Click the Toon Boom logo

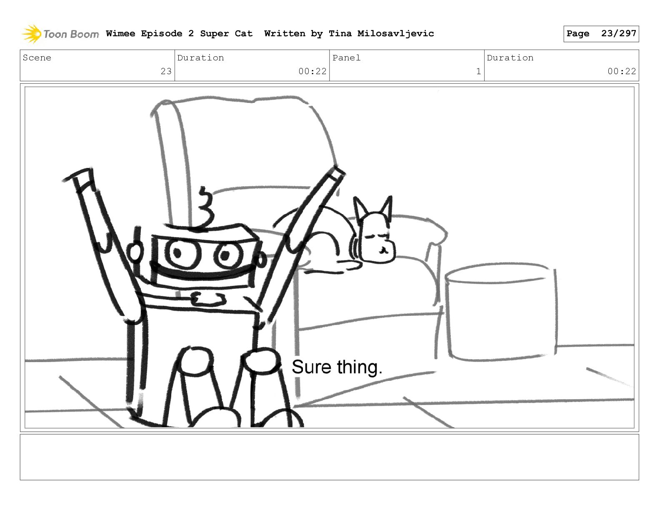click(x=60, y=34)
